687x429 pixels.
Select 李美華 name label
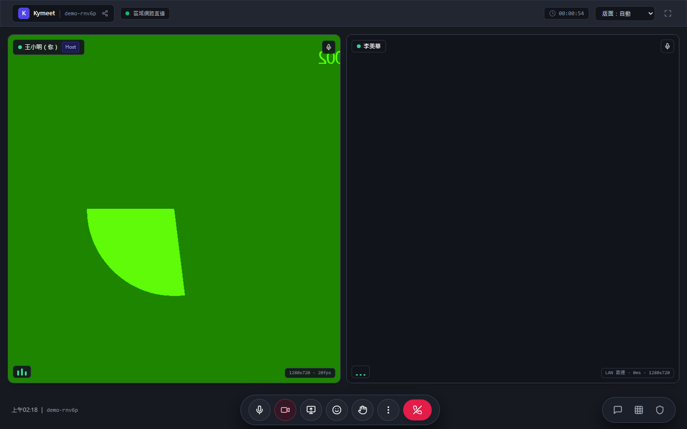(372, 46)
